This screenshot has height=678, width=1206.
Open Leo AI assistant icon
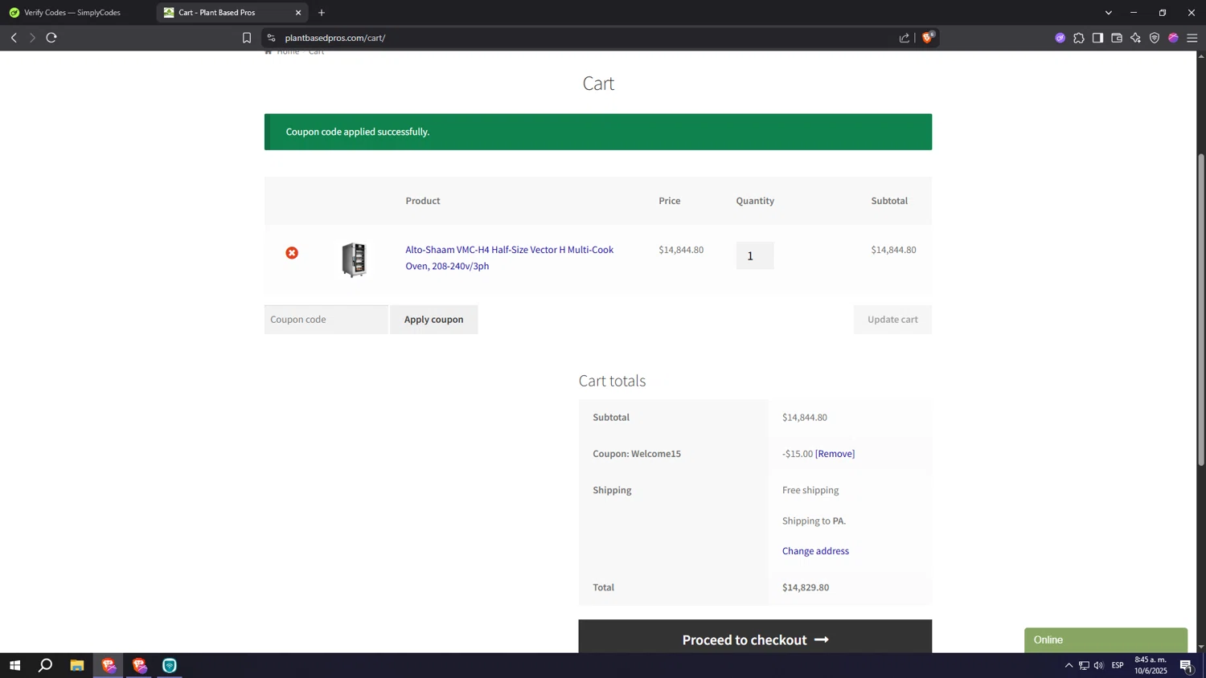[1135, 38]
